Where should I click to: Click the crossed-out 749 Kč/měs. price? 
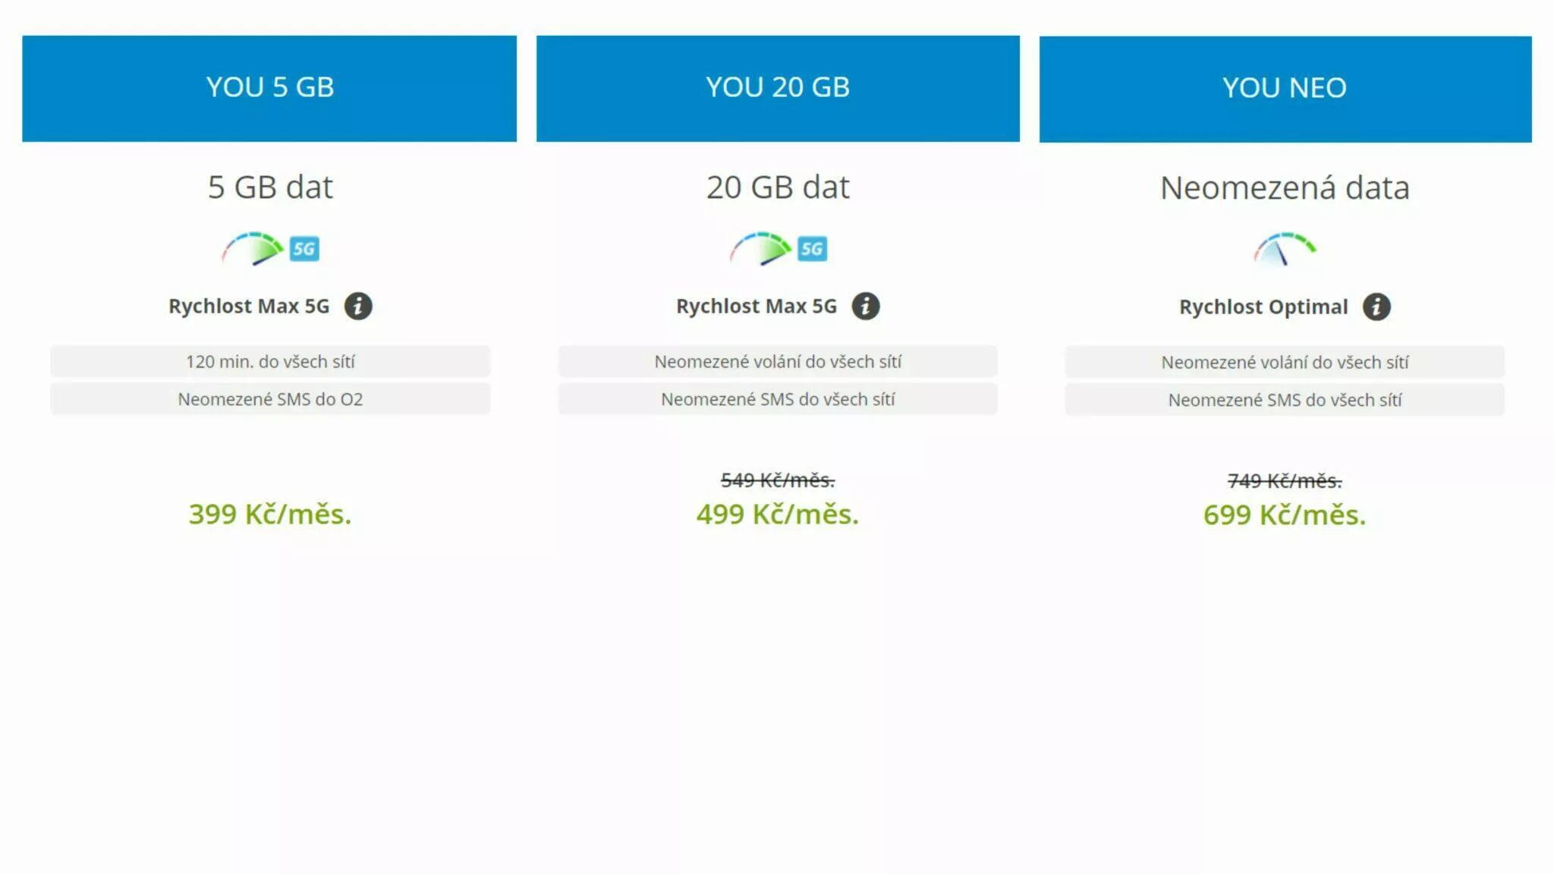pos(1285,479)
